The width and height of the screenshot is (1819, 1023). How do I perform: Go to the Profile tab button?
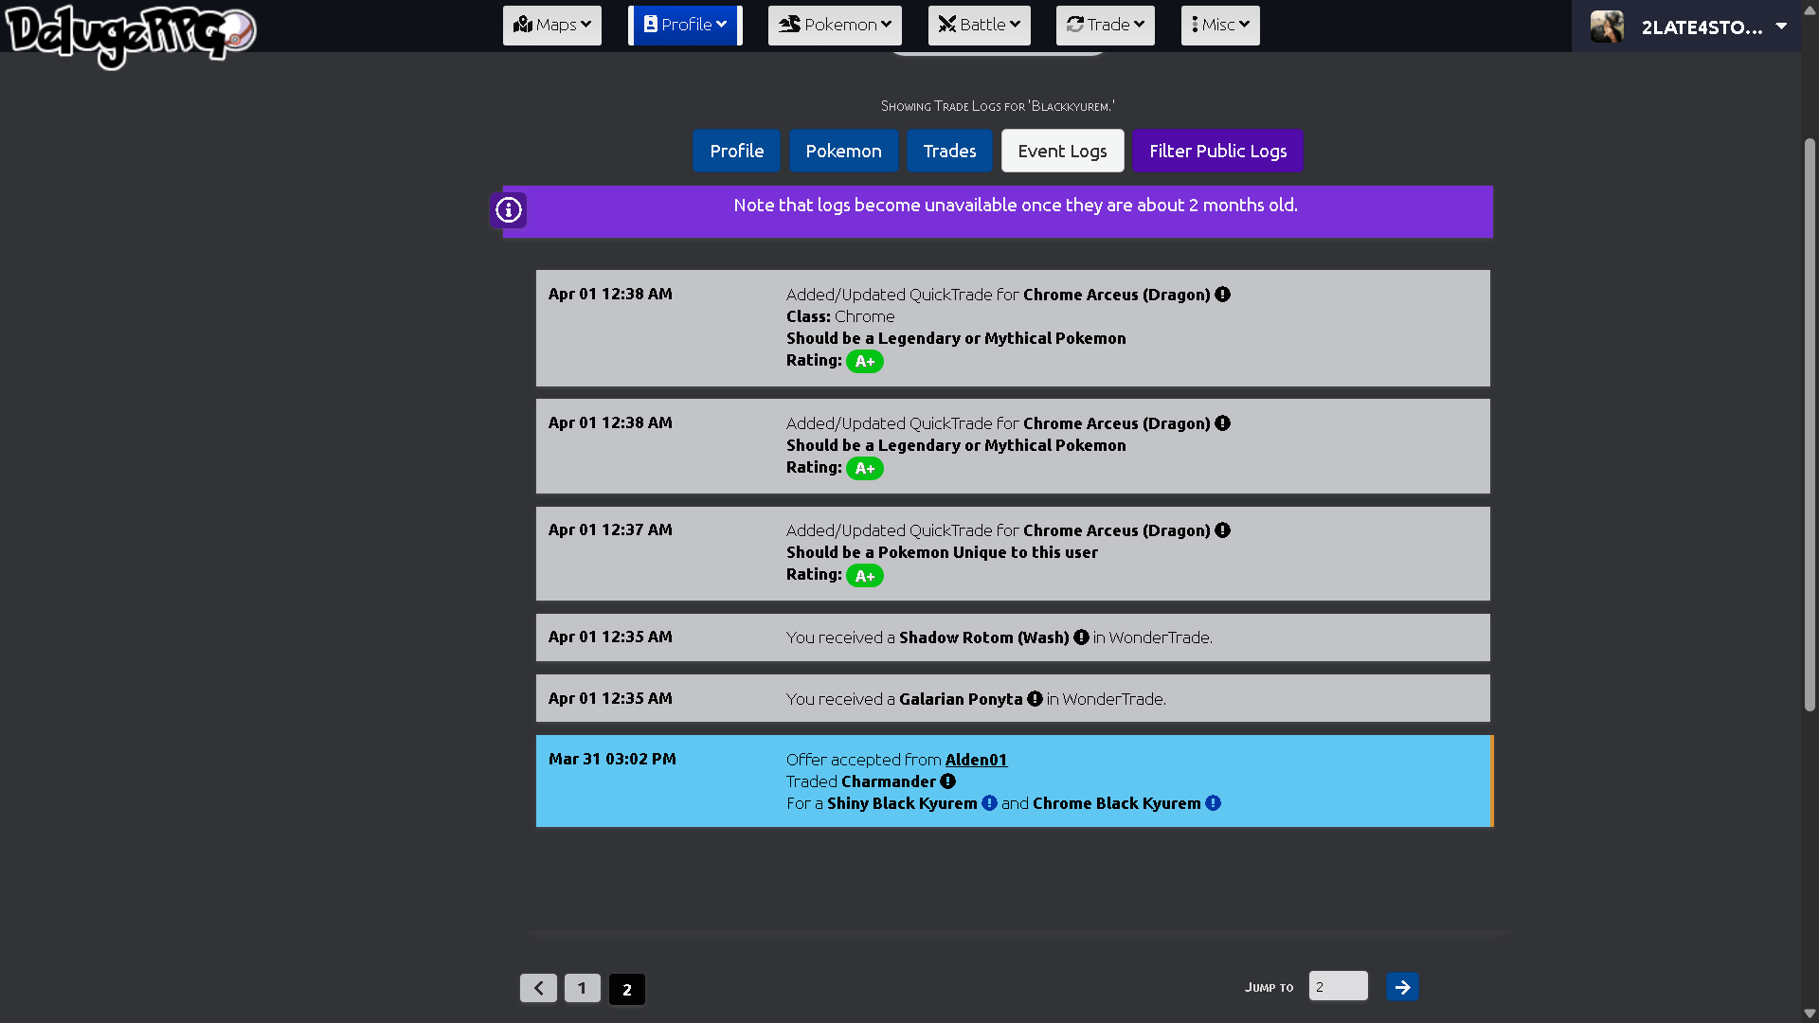click(737, 151)
